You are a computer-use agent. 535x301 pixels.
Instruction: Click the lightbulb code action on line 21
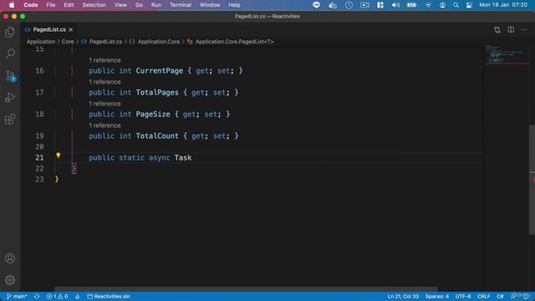pyautogui.click(x=59, y=156)
